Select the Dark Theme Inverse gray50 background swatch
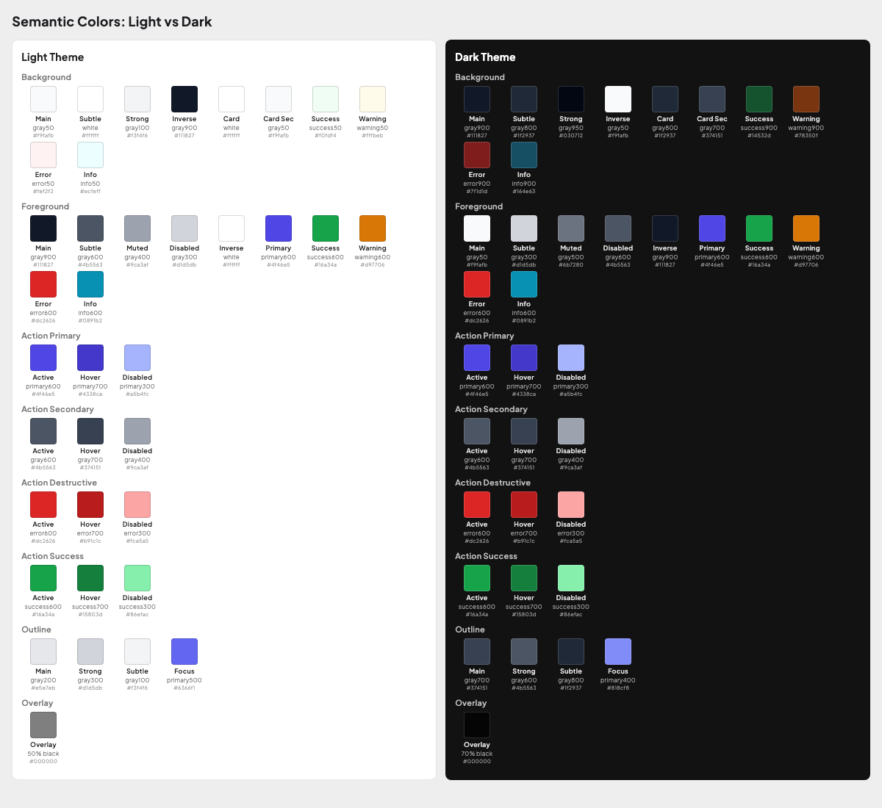The width and height of the screenshot is (882, 808). tap(617, 98)
